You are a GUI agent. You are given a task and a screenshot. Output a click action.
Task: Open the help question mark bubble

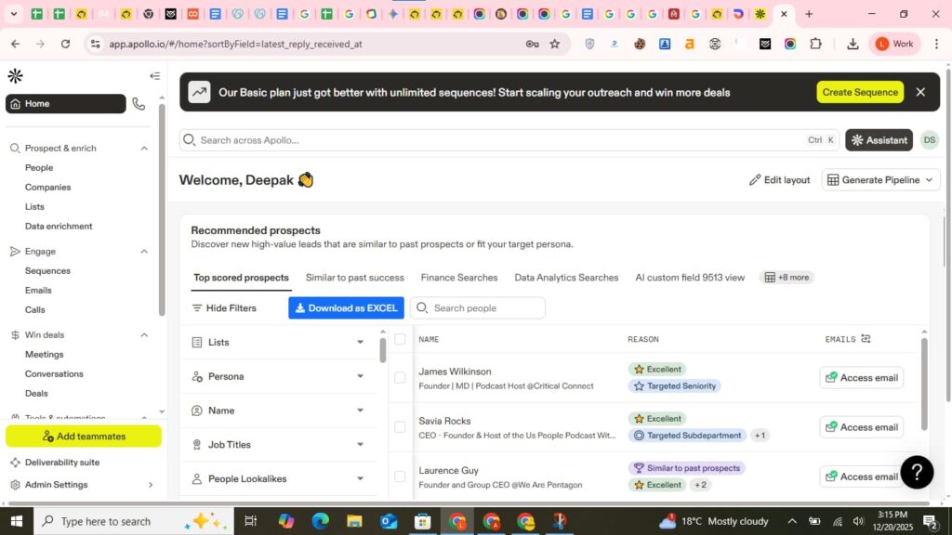coord(917,472)
